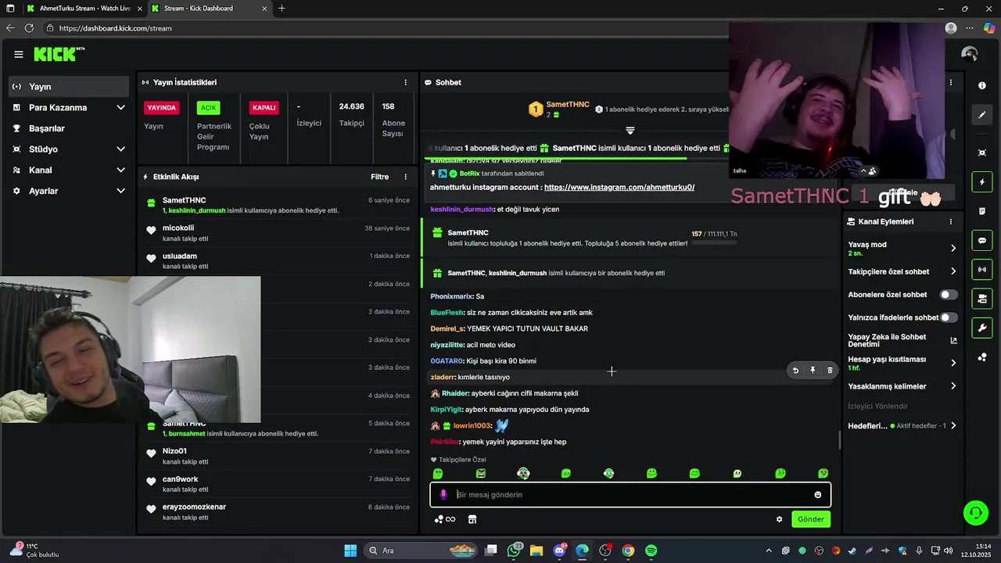Click the micokolii follow event

pyautogui.click(x=277, y=232)
